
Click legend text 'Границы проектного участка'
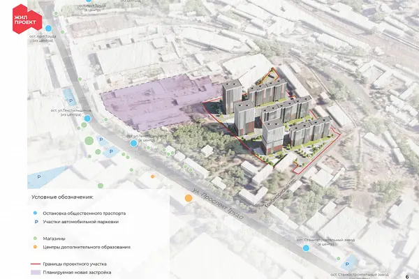tap(75, 264)
